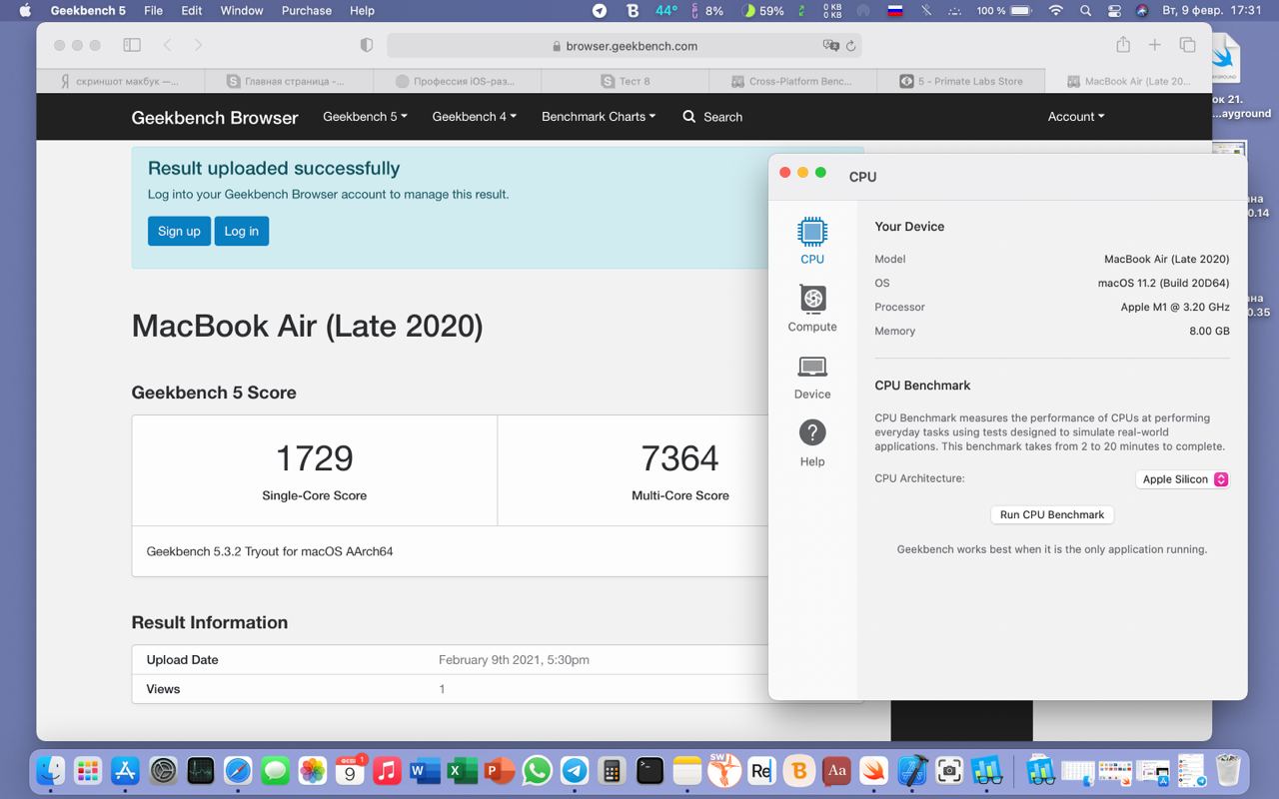This screenshot has height=799, width=1279.
Task: Open the Help section in Geekbench
Action: (x=812, y=443)
